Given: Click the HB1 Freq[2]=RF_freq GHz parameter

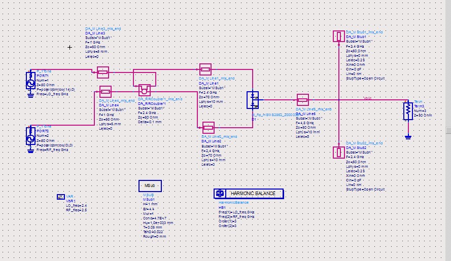Looking at the screenshot, I should point(236,217).
